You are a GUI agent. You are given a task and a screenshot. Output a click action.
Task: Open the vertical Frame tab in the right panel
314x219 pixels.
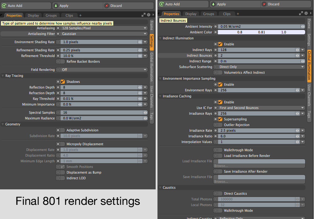pyautogui.click(x=309, y=24)
